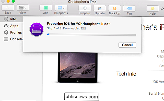This screenshot has height=101, width=164.
Task: Expand the Blueprints dropdown menu
Action: 61,8
